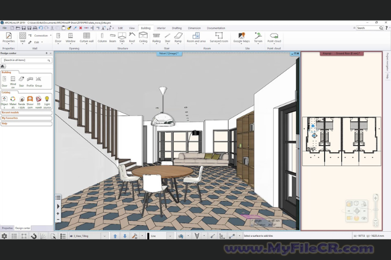The width and height of the screenshot is (391, 260).
Task: Select the Beam tool
Action: (x=112, y=37)
